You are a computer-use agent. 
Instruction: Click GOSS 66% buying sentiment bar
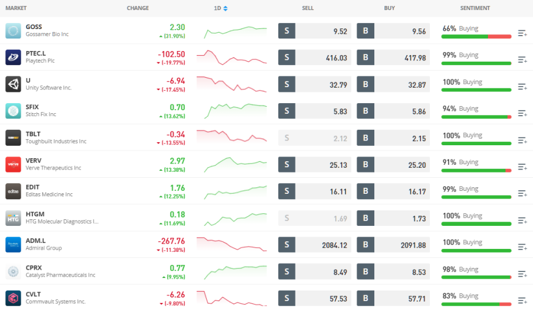click(x=476, y=36)
